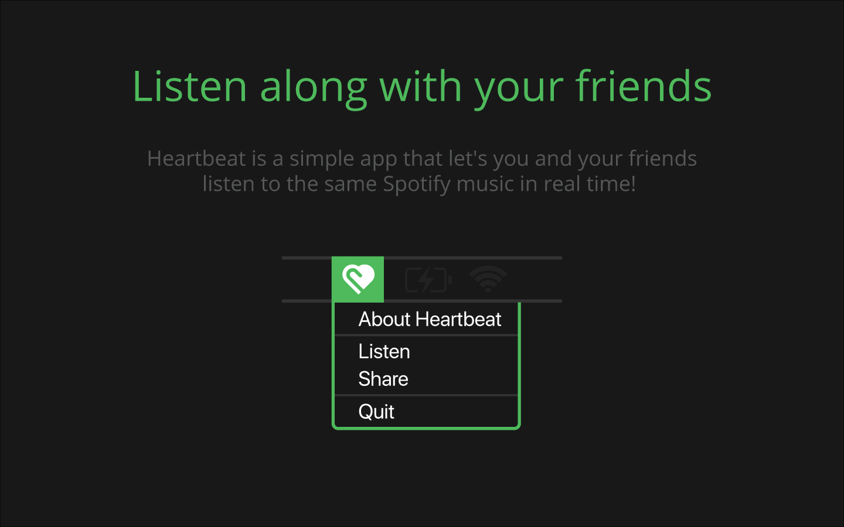Choose About Heartbeat from the menu
Viewport: 844px width, 527px height.
click(430, 319)
